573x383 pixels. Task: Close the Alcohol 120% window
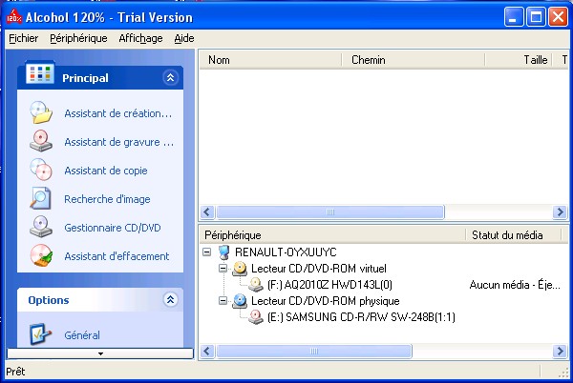pos(558,17)
